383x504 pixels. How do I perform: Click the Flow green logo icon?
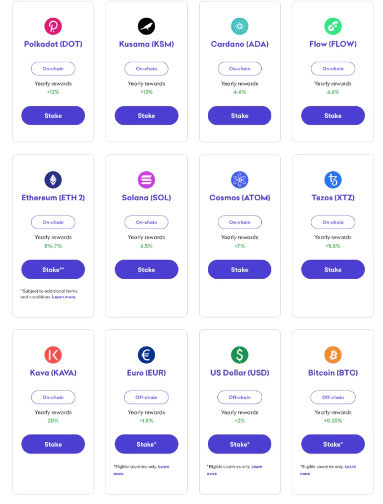333,26
